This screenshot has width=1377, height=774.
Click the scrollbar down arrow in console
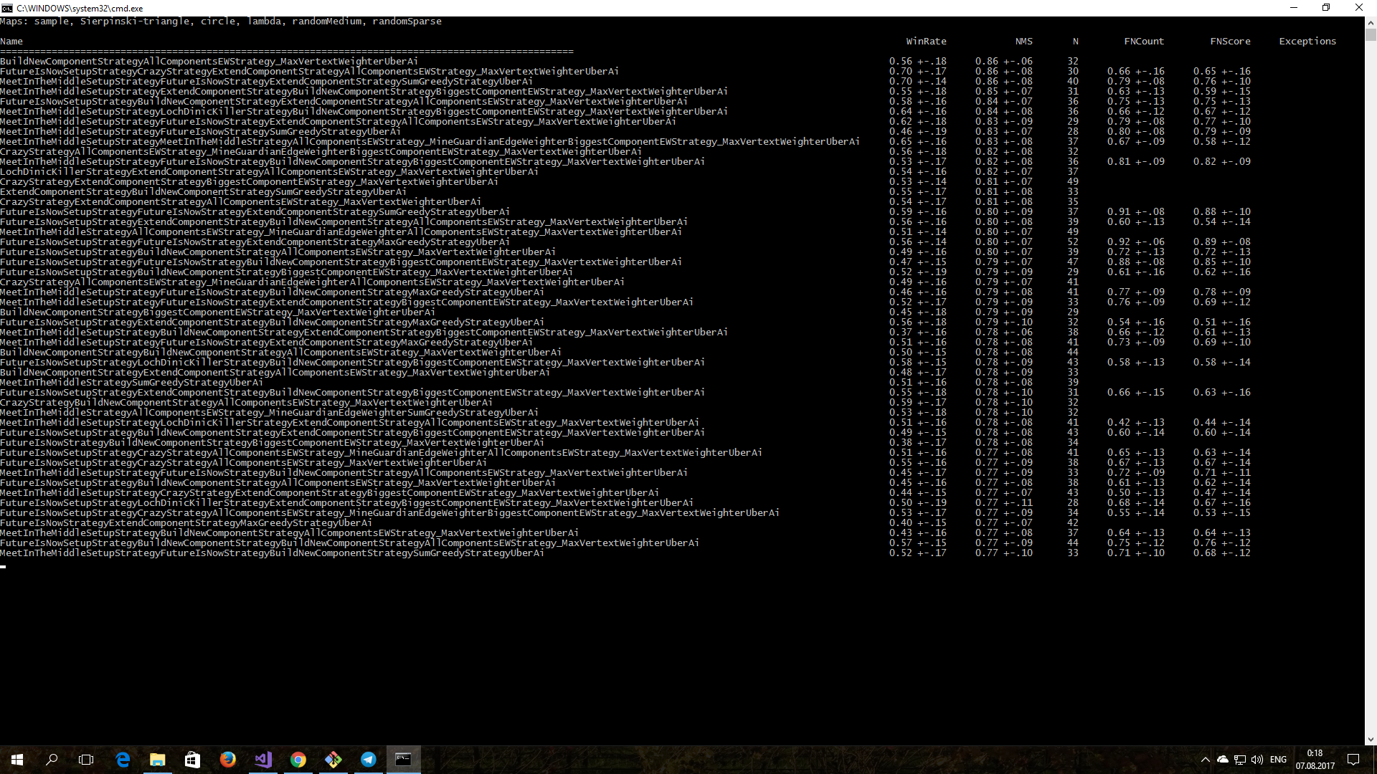click(x=1371, y=740)
